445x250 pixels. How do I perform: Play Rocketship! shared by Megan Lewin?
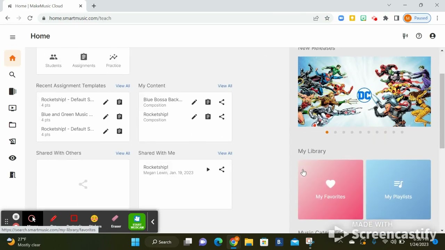coord(208,169)
